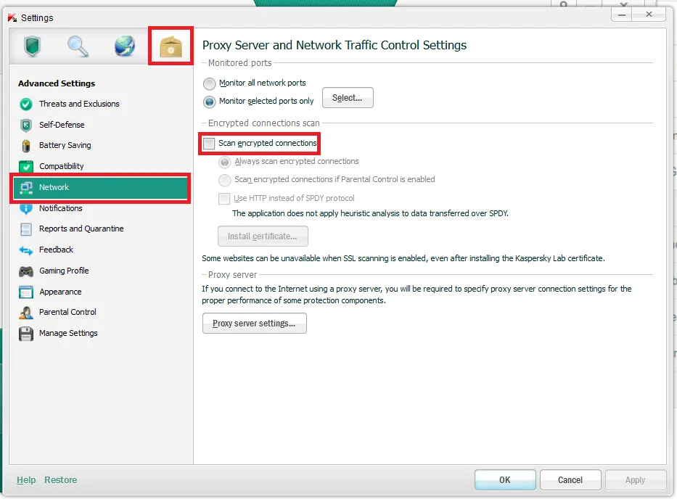Click Select to choose monitored ports
The image size is (677, 502).
point(347,97)
